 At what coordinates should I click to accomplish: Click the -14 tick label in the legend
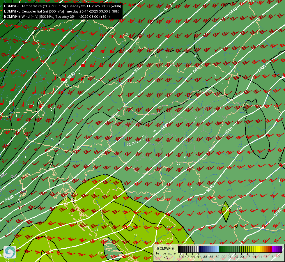(x=254, y=257)
